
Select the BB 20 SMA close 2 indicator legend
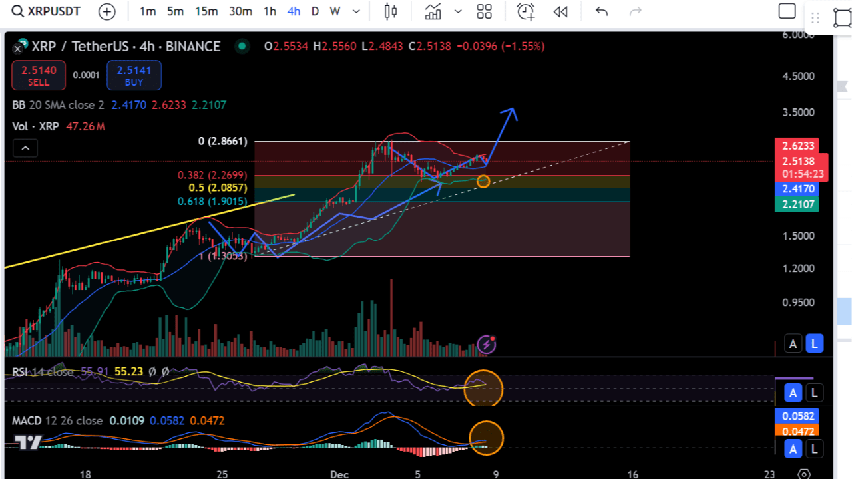pos(58,105)
